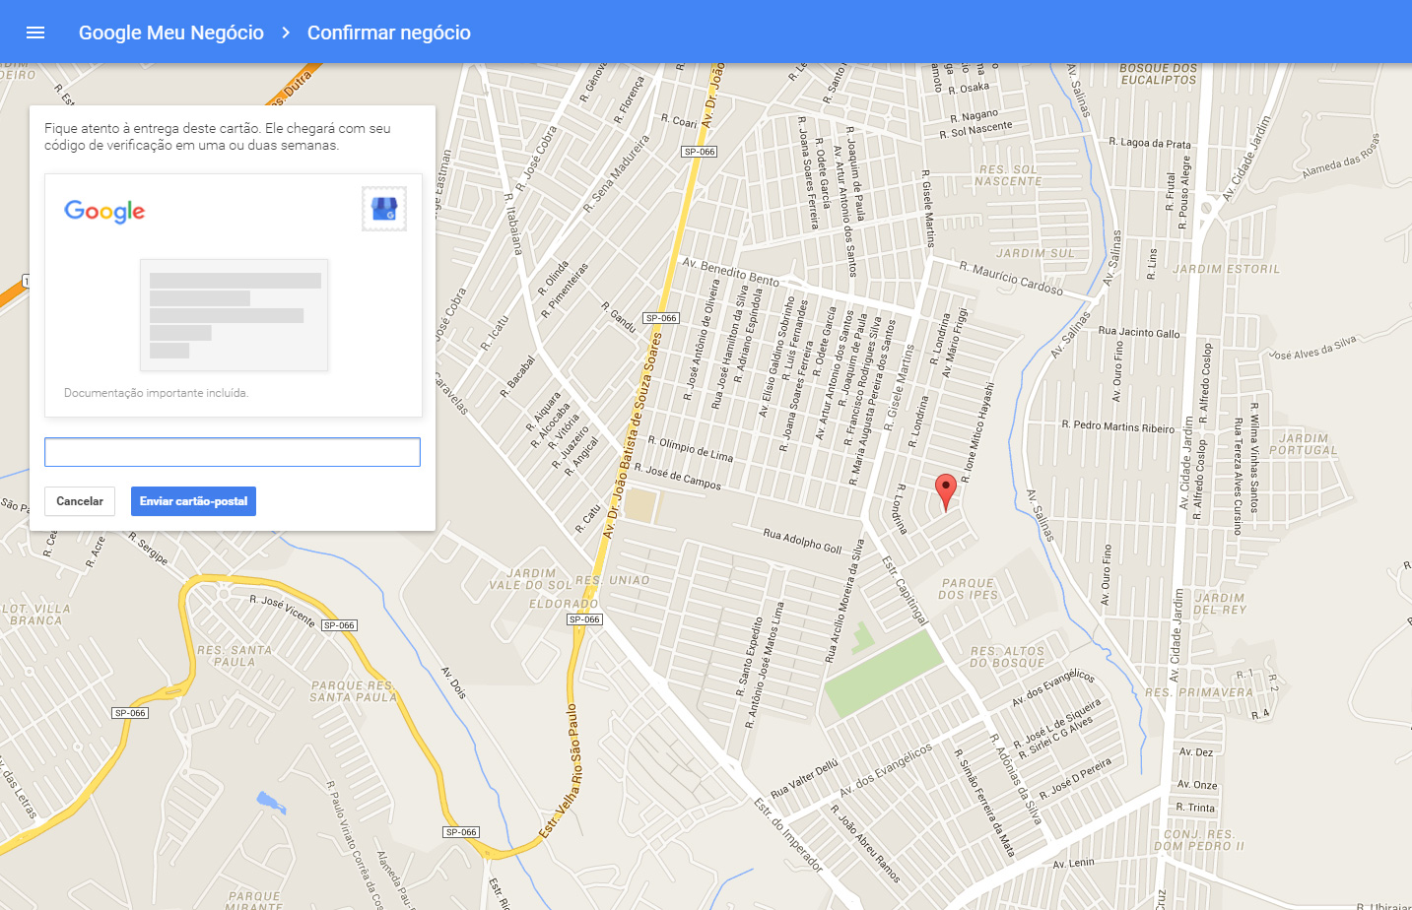The width and height of the screenshot is (1412, 910).
Task: Click the store stamp icon on postcard
Action: tap(384, 209)
